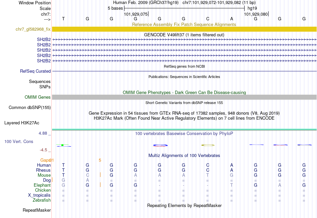Open Multiz Alignments of 100 Vertebrates title
Image resolution: width=317 pixels, height=218 pixels.
tap(184, 156)
